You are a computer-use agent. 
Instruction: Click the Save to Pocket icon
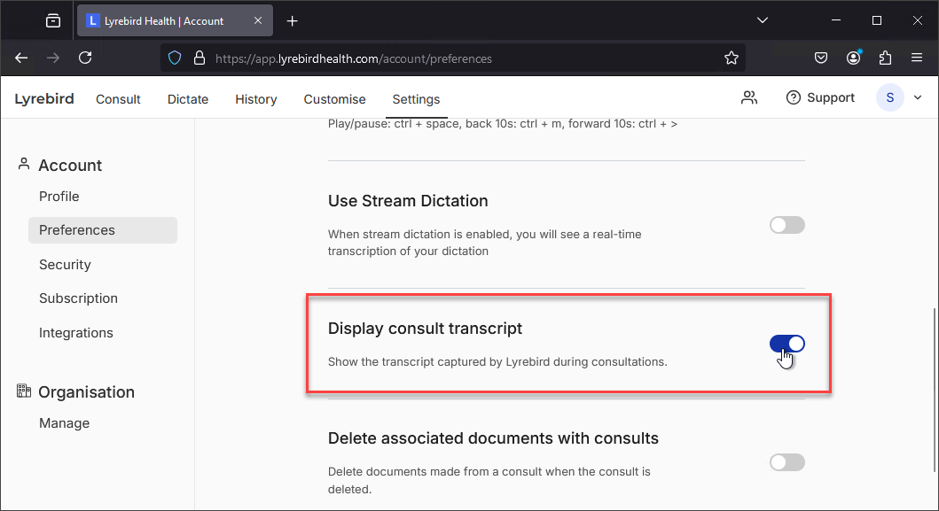point(821,58)
